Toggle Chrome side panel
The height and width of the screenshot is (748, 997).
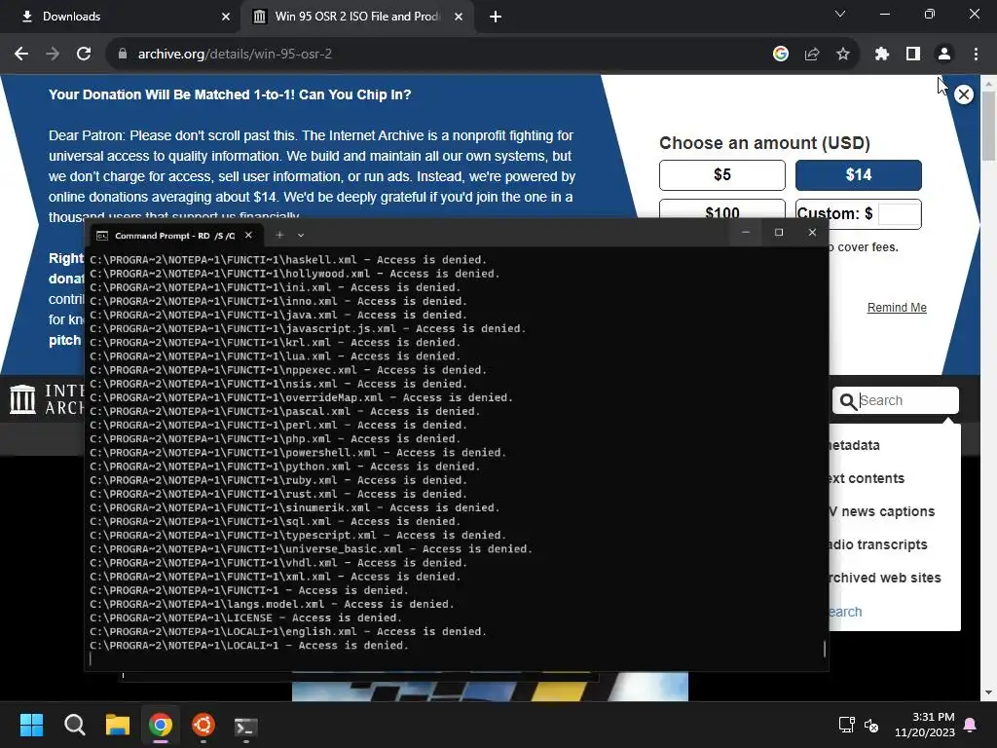913,55
